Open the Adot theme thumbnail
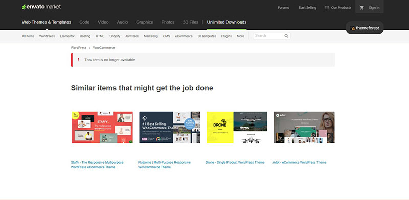The image size is (409, 200). (304, 128)
